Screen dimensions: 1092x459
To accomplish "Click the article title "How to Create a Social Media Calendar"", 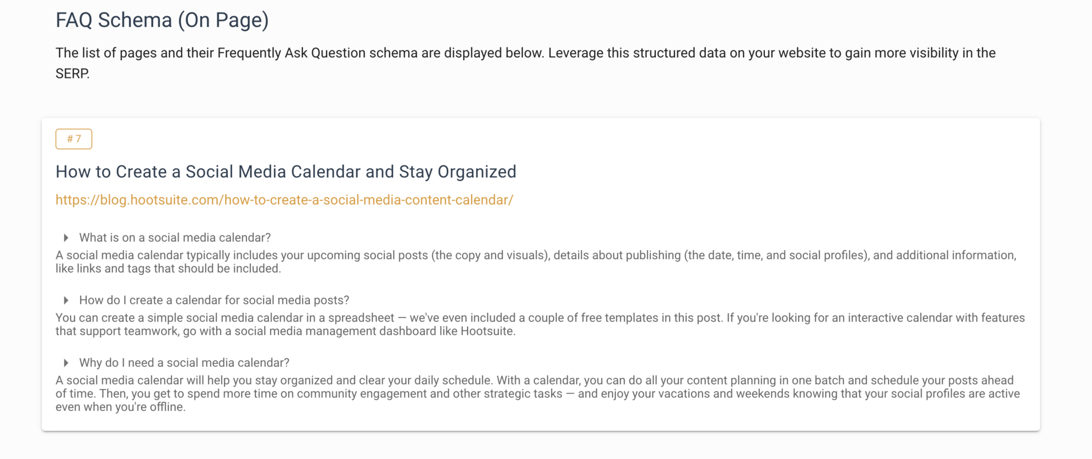I will 286,172.
